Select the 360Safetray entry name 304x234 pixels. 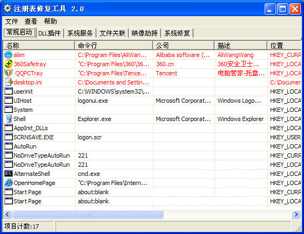pos(30,64)
